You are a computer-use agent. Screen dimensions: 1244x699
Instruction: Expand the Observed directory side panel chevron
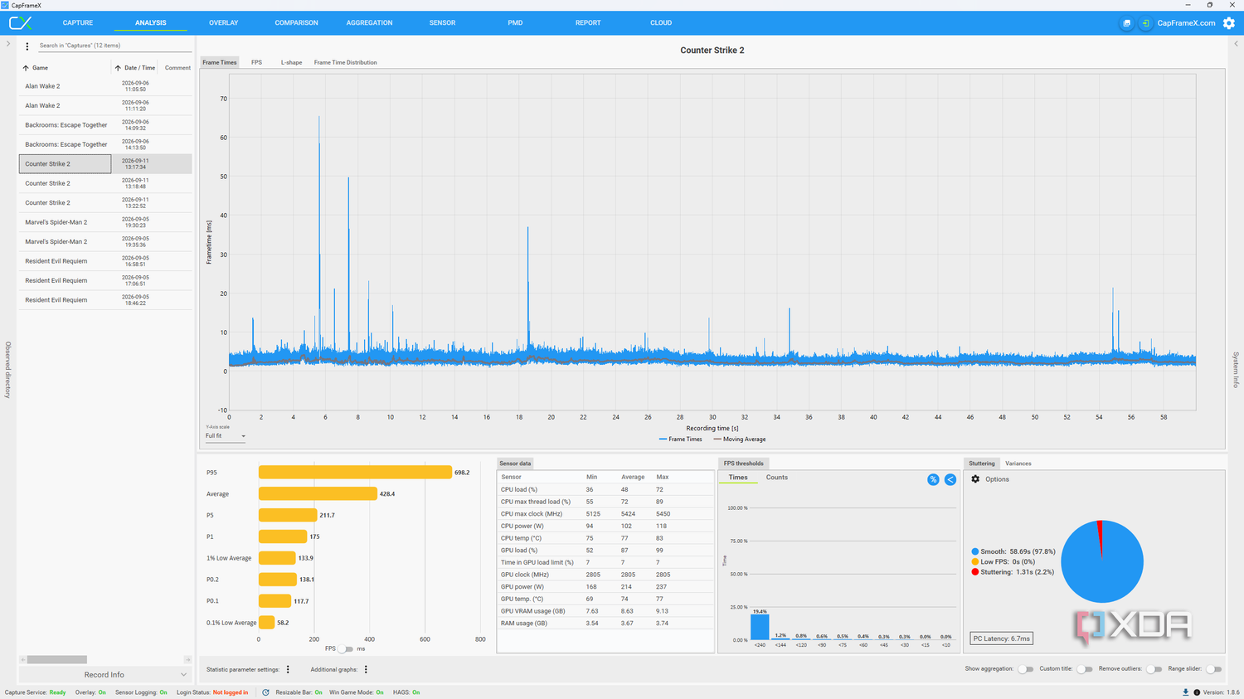click(x=8, y=44)
